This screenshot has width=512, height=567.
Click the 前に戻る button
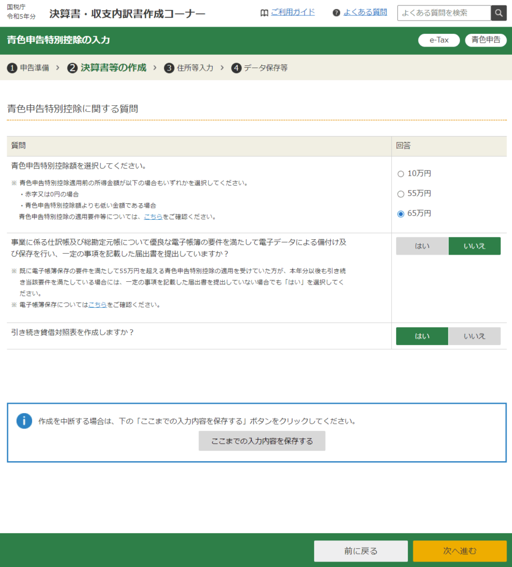tap(361, 551)
